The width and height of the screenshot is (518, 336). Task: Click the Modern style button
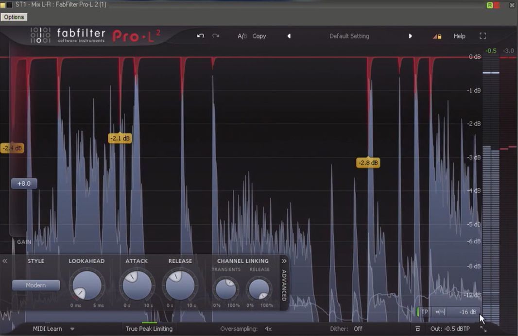point(36,285)
